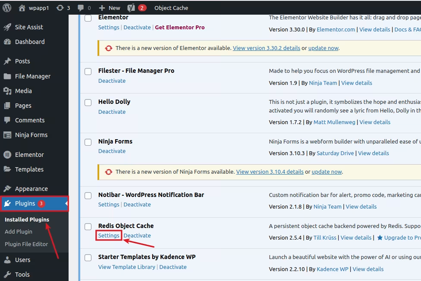Open the Yoast SEO admin bar icon
This screenshot has width=421, height=281.
pyautogui.click(x=132, y=8)
